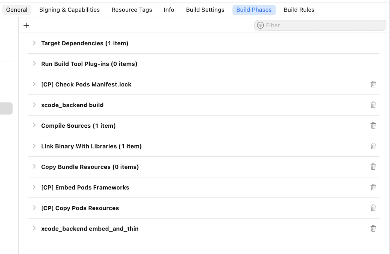
Task: Expand the Compile Sources section
Action: (x=34, y=125)
